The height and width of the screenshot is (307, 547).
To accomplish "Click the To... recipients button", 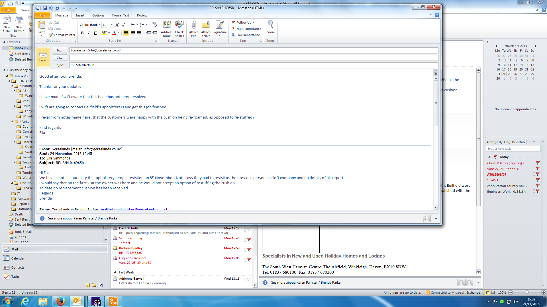I will (x=60, y=50).
